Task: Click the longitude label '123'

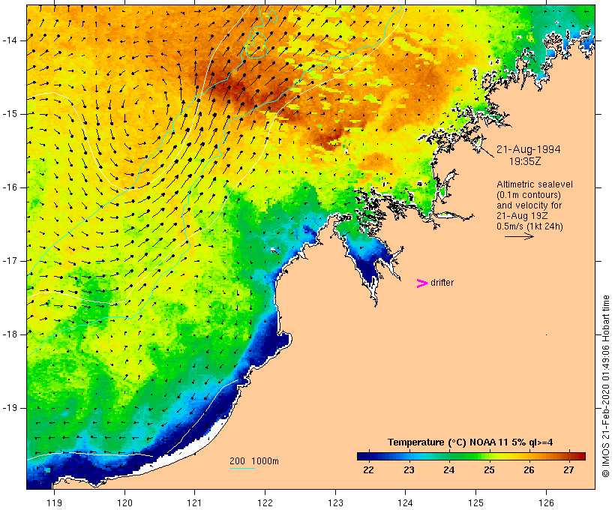Action: click(335, 503)
